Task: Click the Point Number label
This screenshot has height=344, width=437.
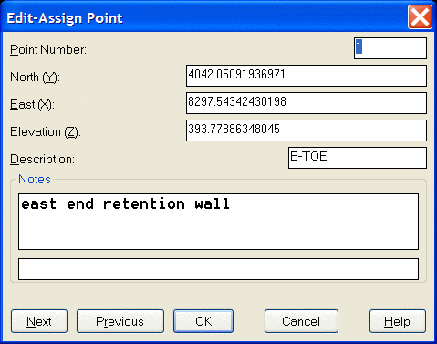Action: [x=48, y=50]
